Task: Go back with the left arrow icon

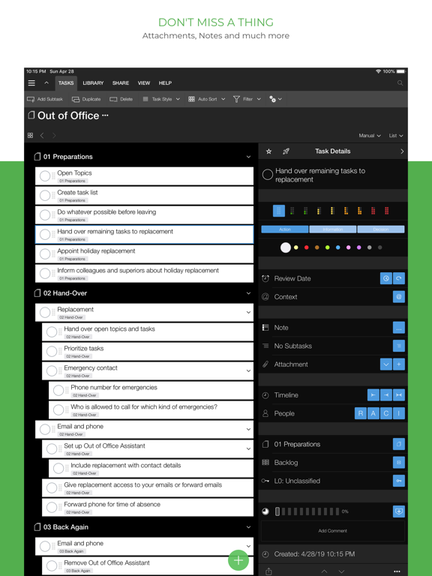Action: [42, 136]
